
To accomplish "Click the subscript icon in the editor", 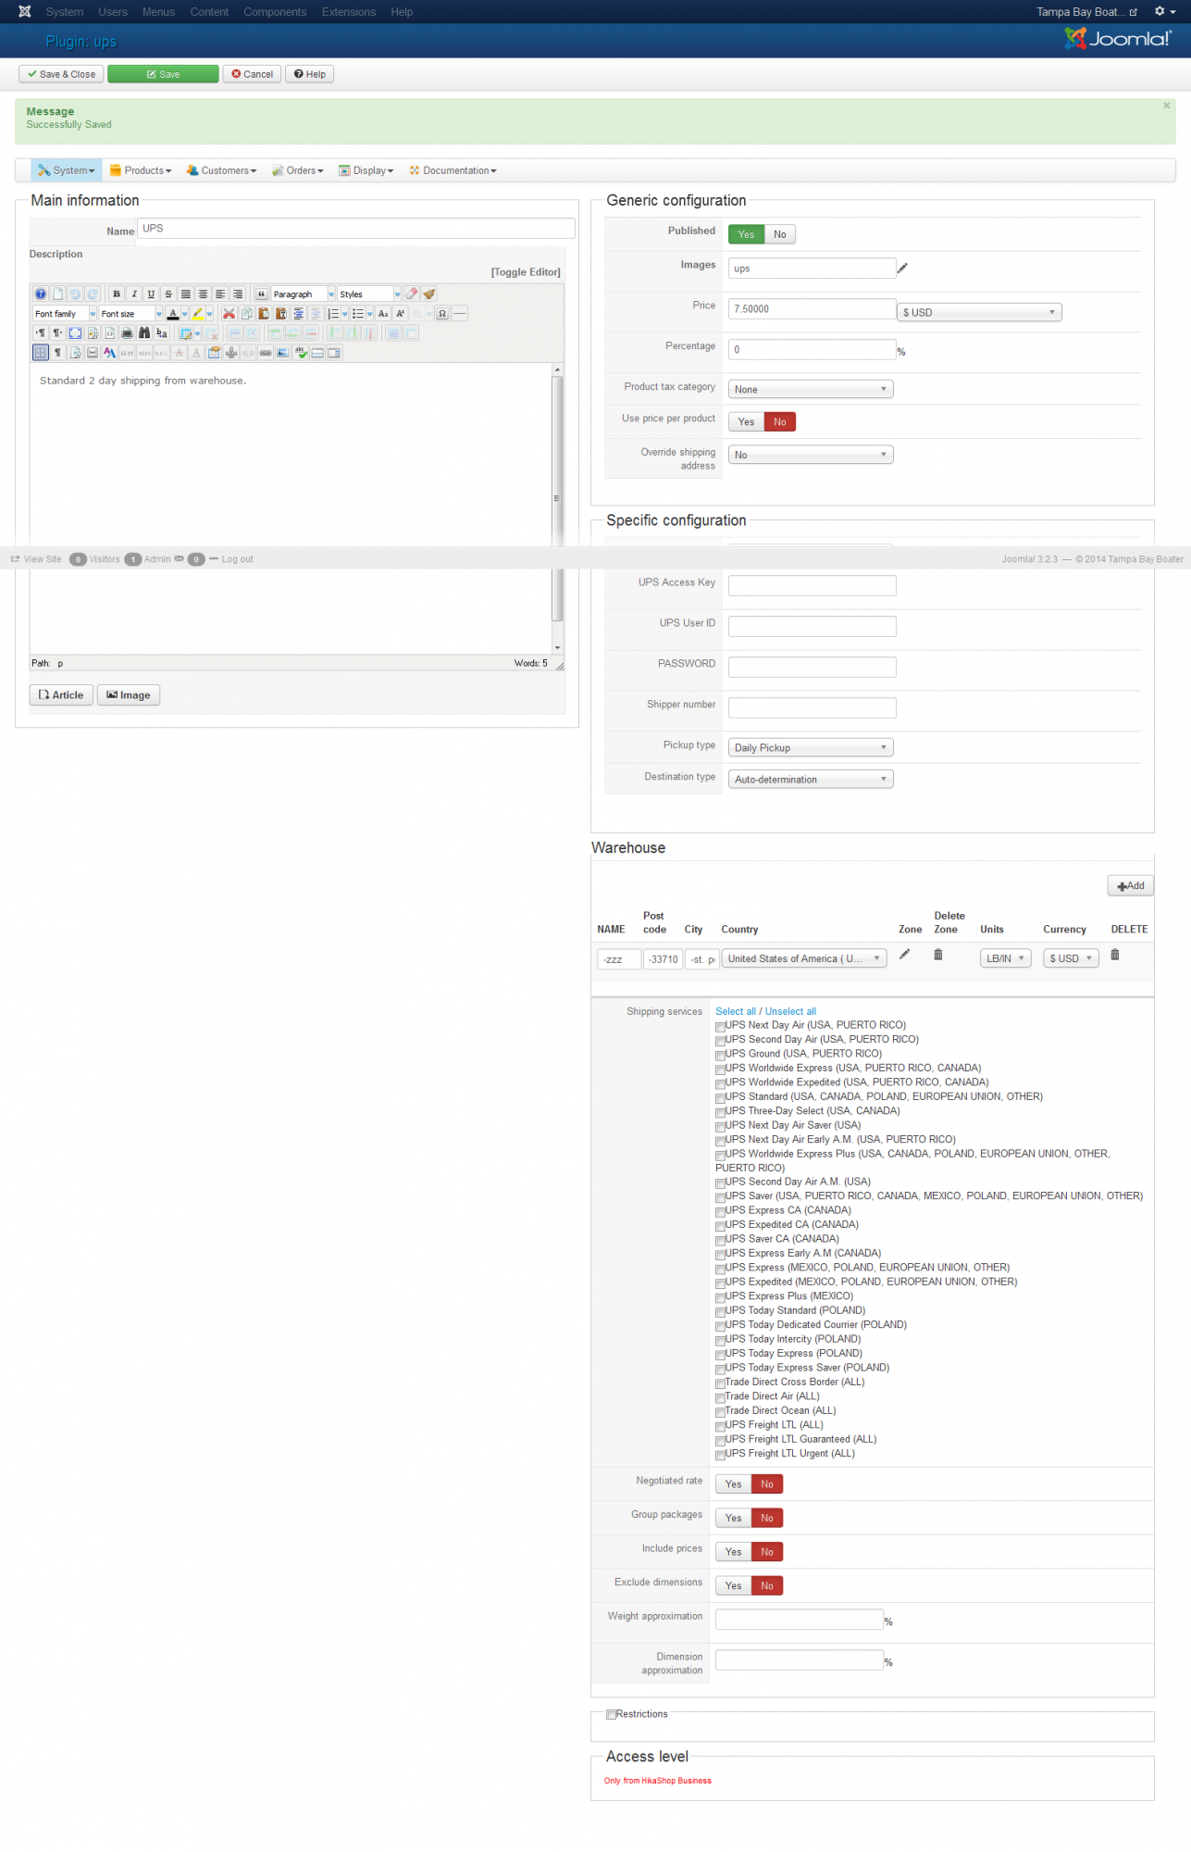I will coord(383,314).
